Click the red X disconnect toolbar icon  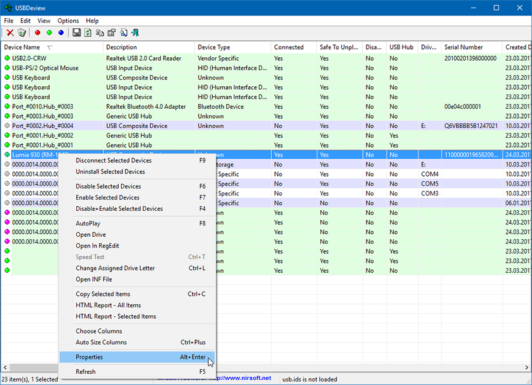pyautogui.click(x=10, y=32)
